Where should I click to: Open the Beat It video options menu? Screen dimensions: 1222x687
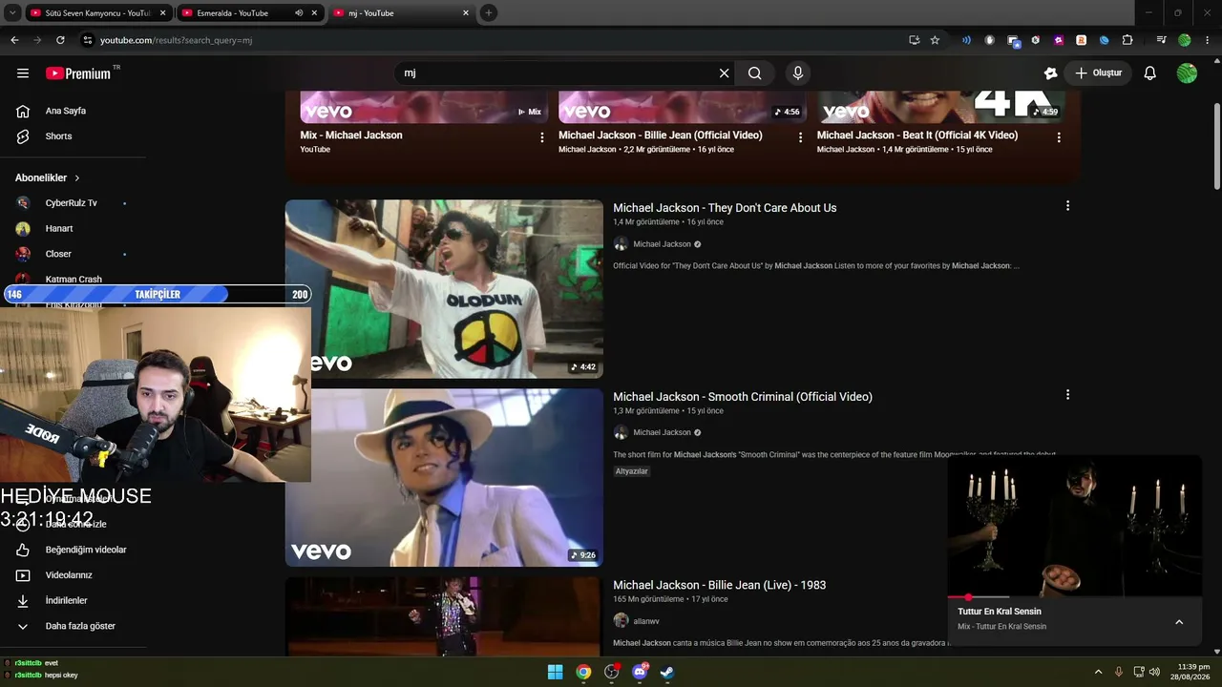[x=1059, y=137]
